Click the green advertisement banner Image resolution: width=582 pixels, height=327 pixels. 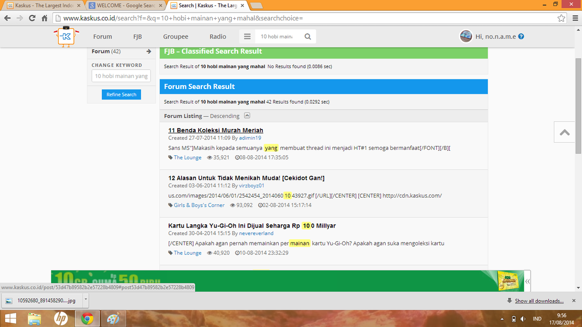(287, 281)
